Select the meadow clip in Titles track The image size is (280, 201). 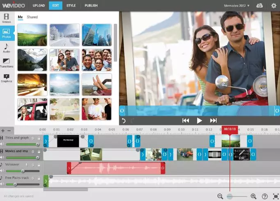pos(231,141)
